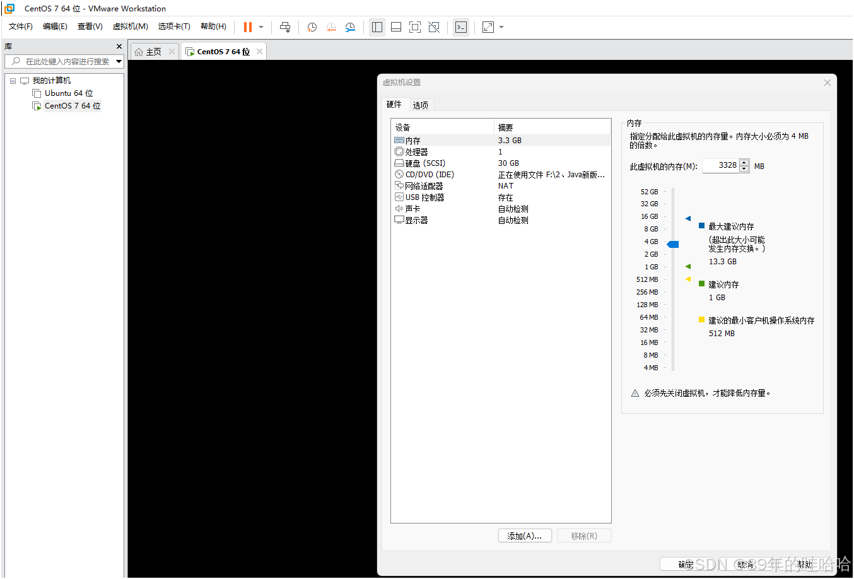Open the 选项卡(T) menu
Screen dimensions: 854x579
[x=174, y=26]
